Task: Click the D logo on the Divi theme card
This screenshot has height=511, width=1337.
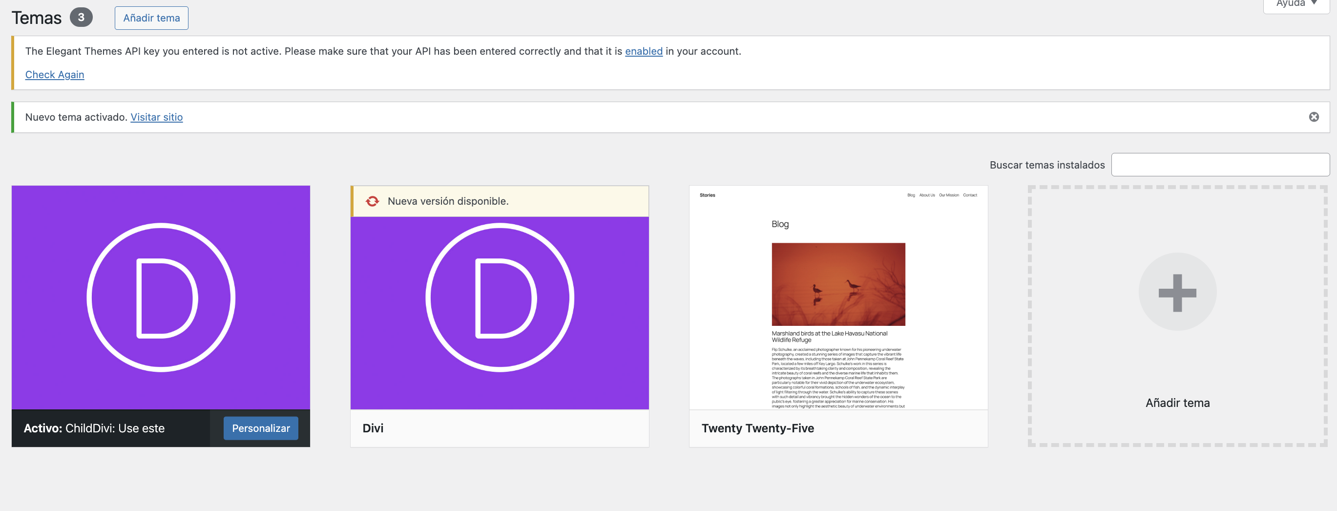Action: (499, 297)
